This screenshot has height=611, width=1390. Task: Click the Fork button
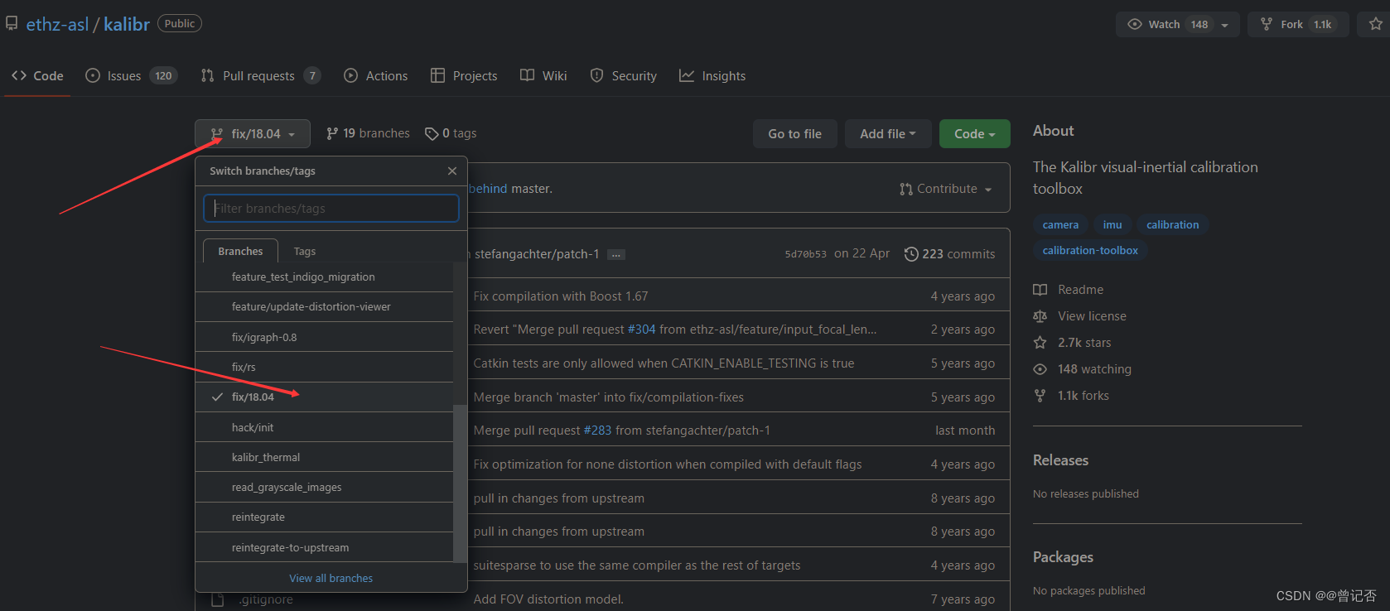click(1299, 24)
